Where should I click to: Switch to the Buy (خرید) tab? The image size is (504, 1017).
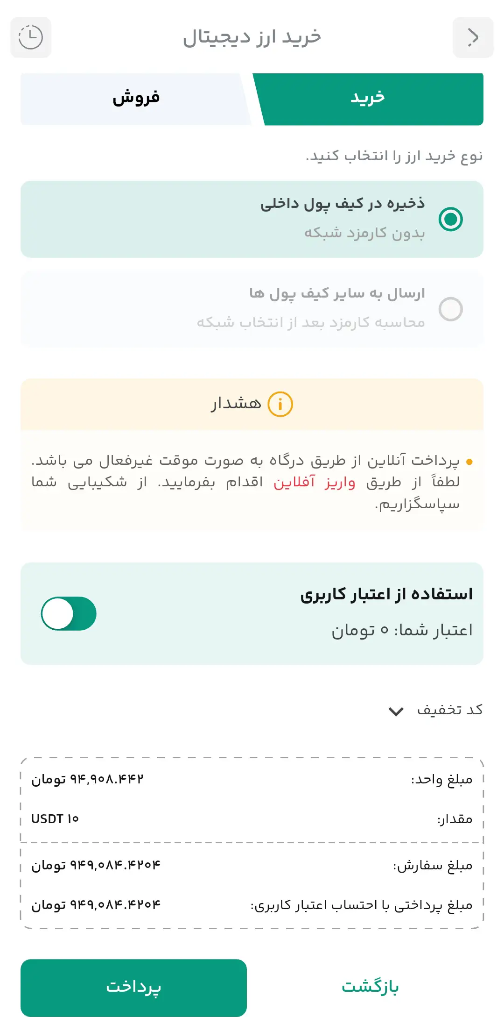(x=368, y=98)
